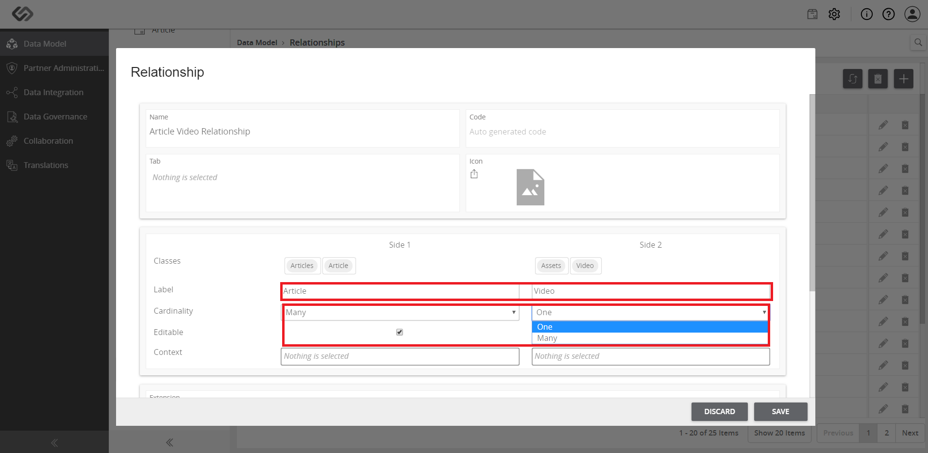Click the search magnifier icon
The height and width of the screenshot is (453, 928).
tap(918, 43)
